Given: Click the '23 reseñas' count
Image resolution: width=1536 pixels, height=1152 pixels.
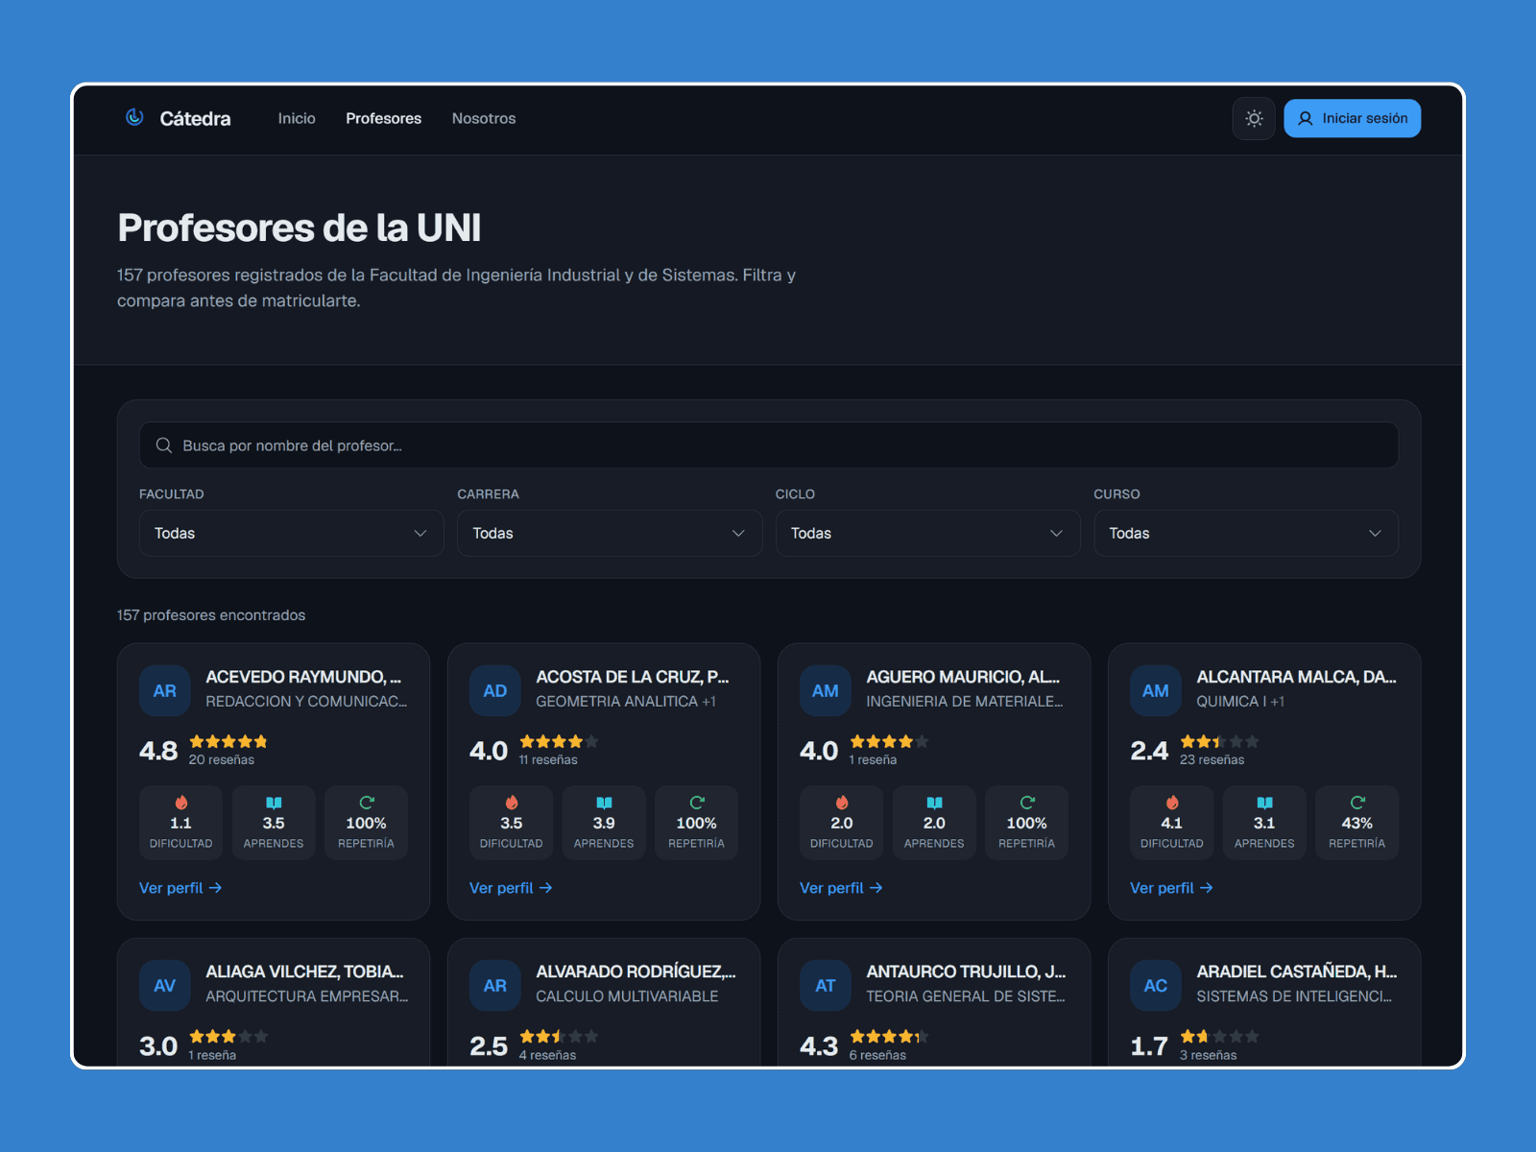Looking at the screenshot, I should pos(1212,759).
